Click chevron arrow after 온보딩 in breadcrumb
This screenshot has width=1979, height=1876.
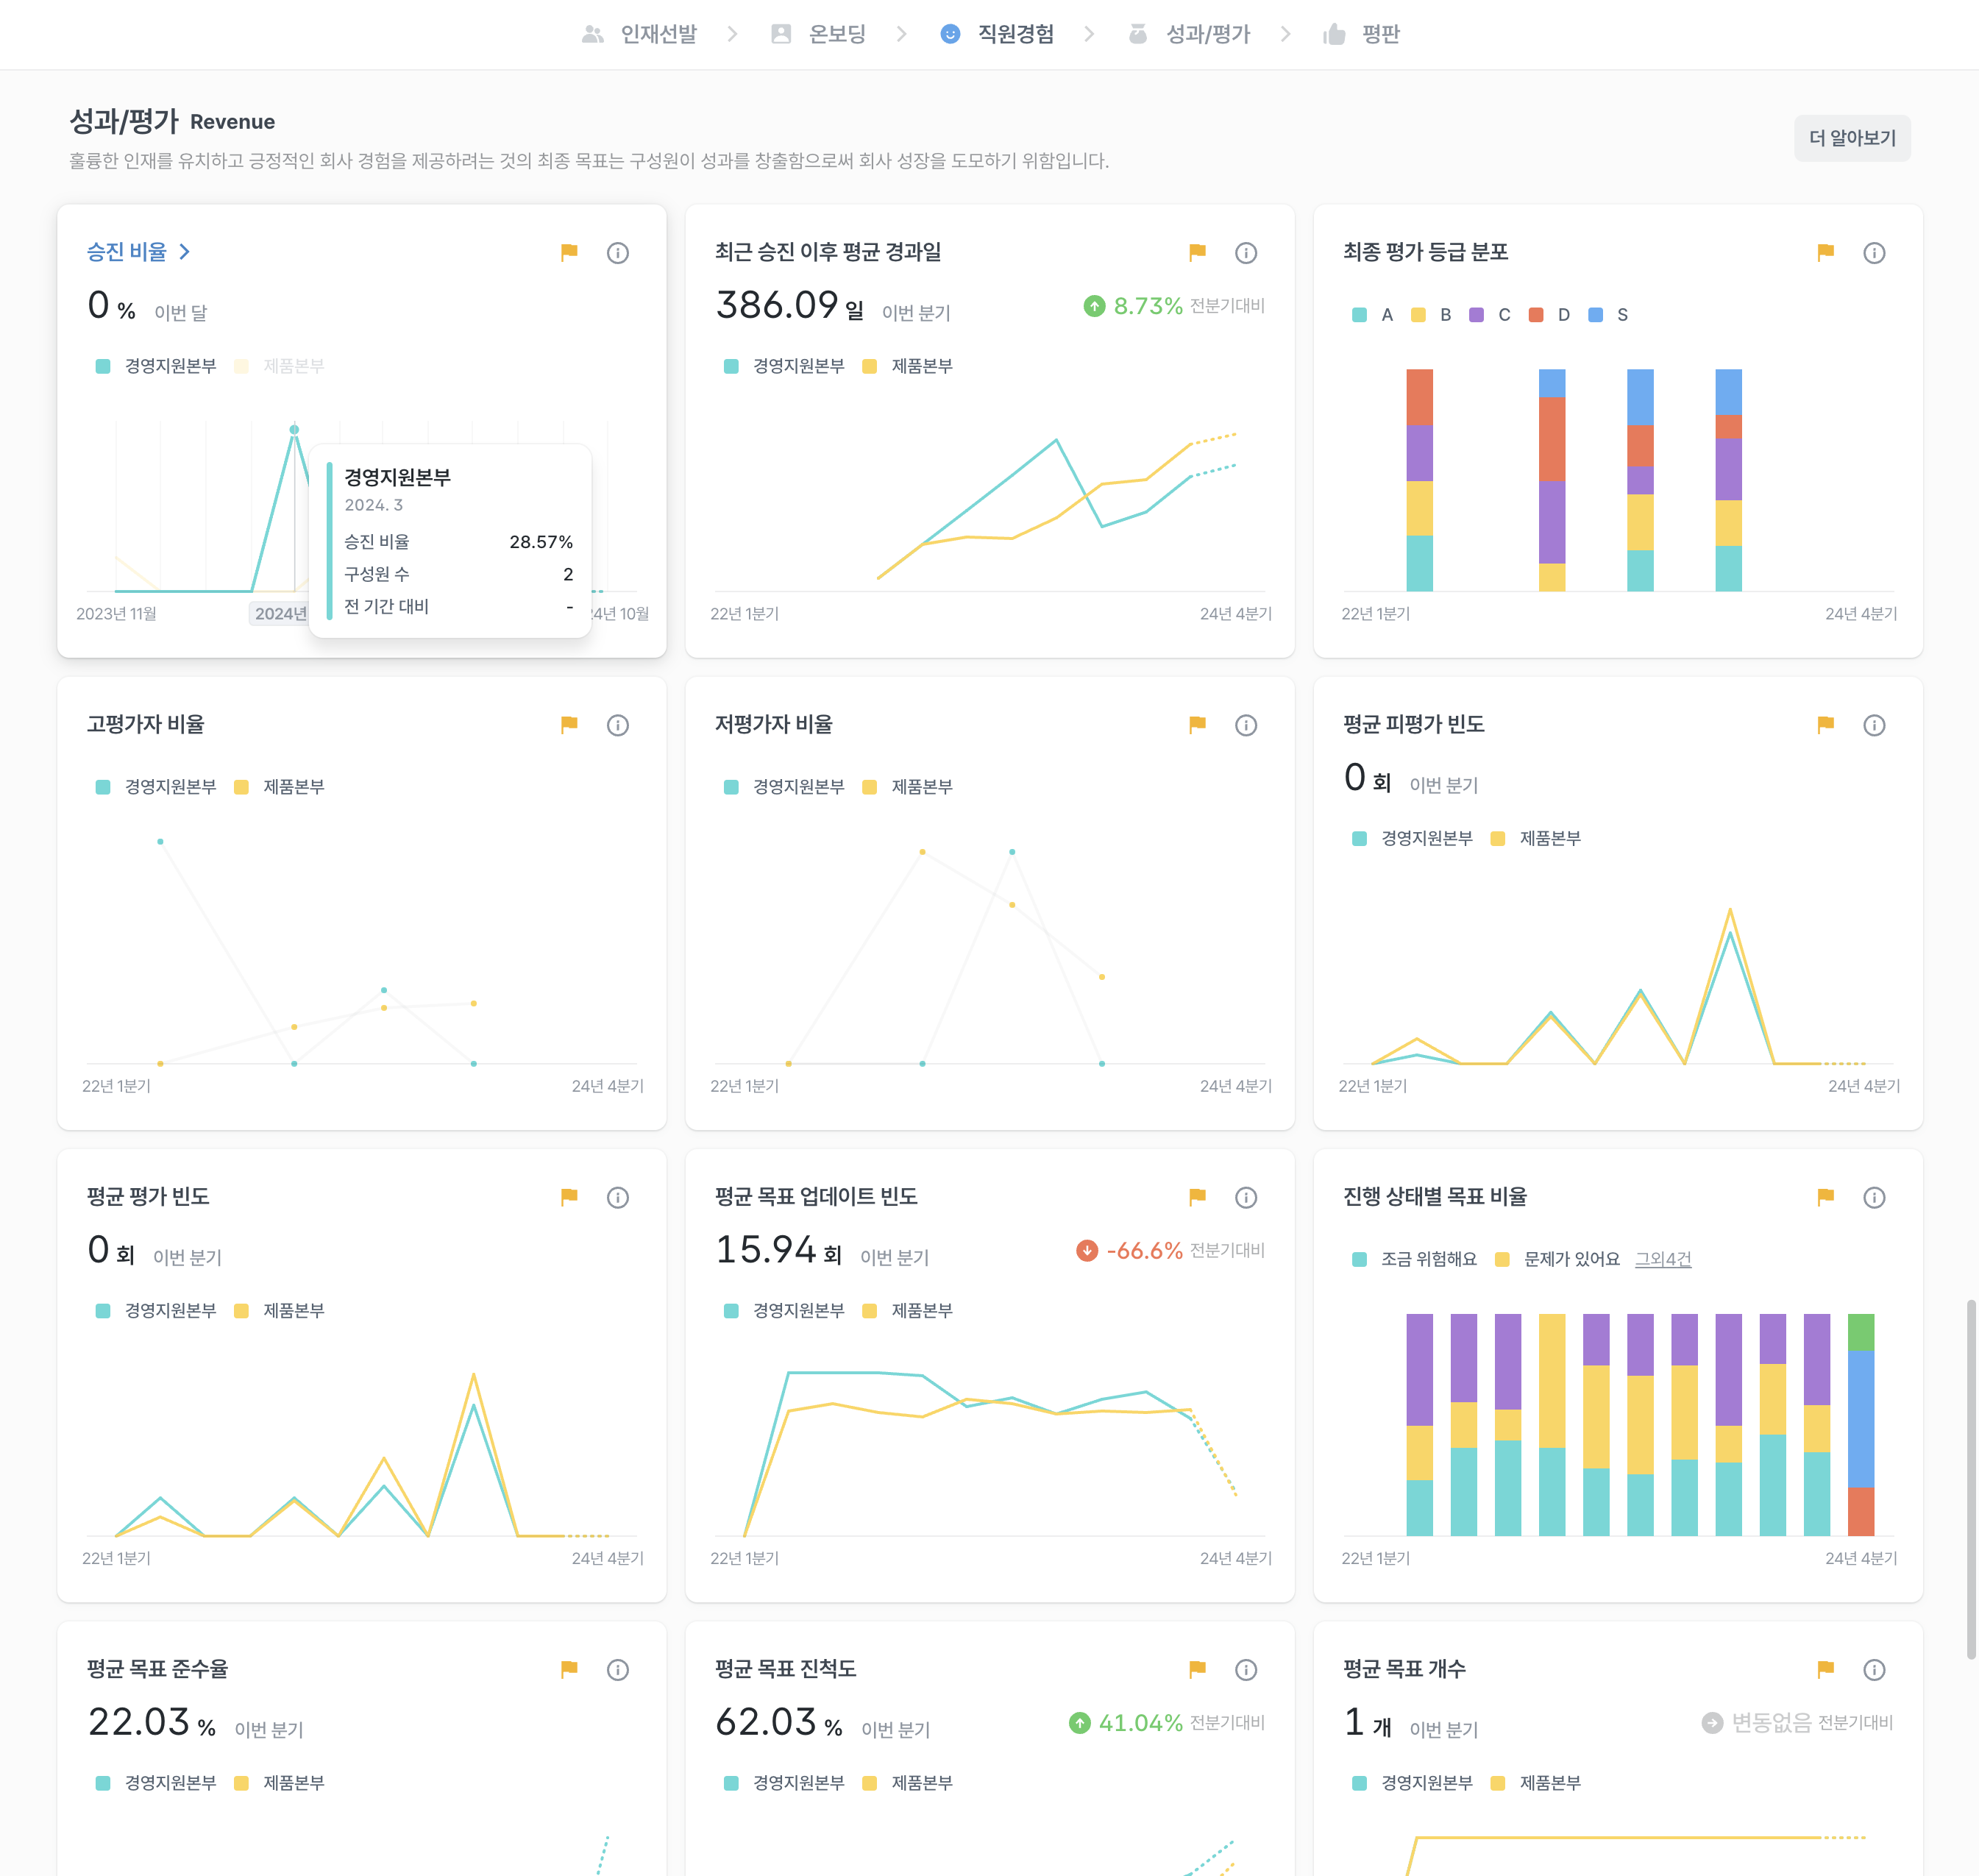click(902, 35)
